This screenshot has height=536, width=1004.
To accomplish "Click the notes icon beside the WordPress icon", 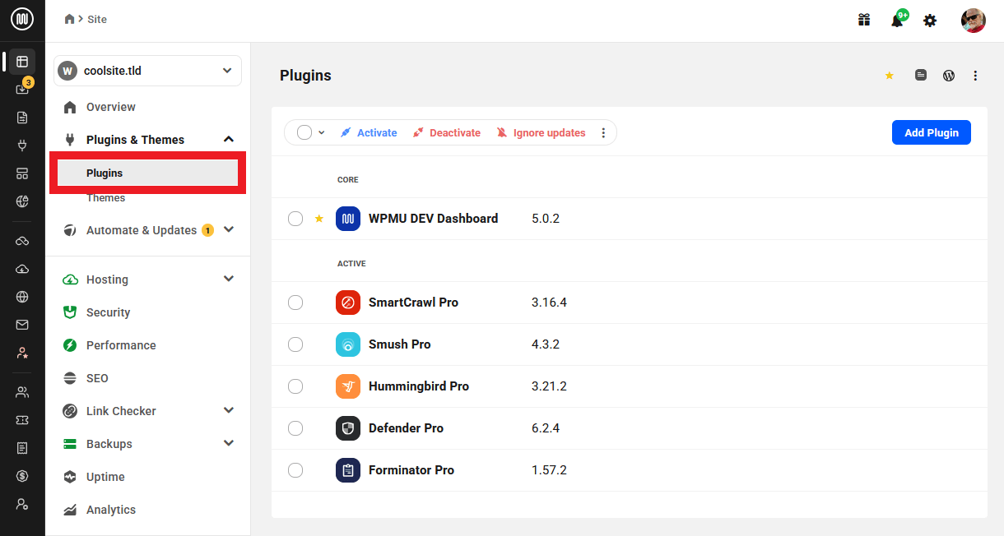I will [x=921, y=75].
